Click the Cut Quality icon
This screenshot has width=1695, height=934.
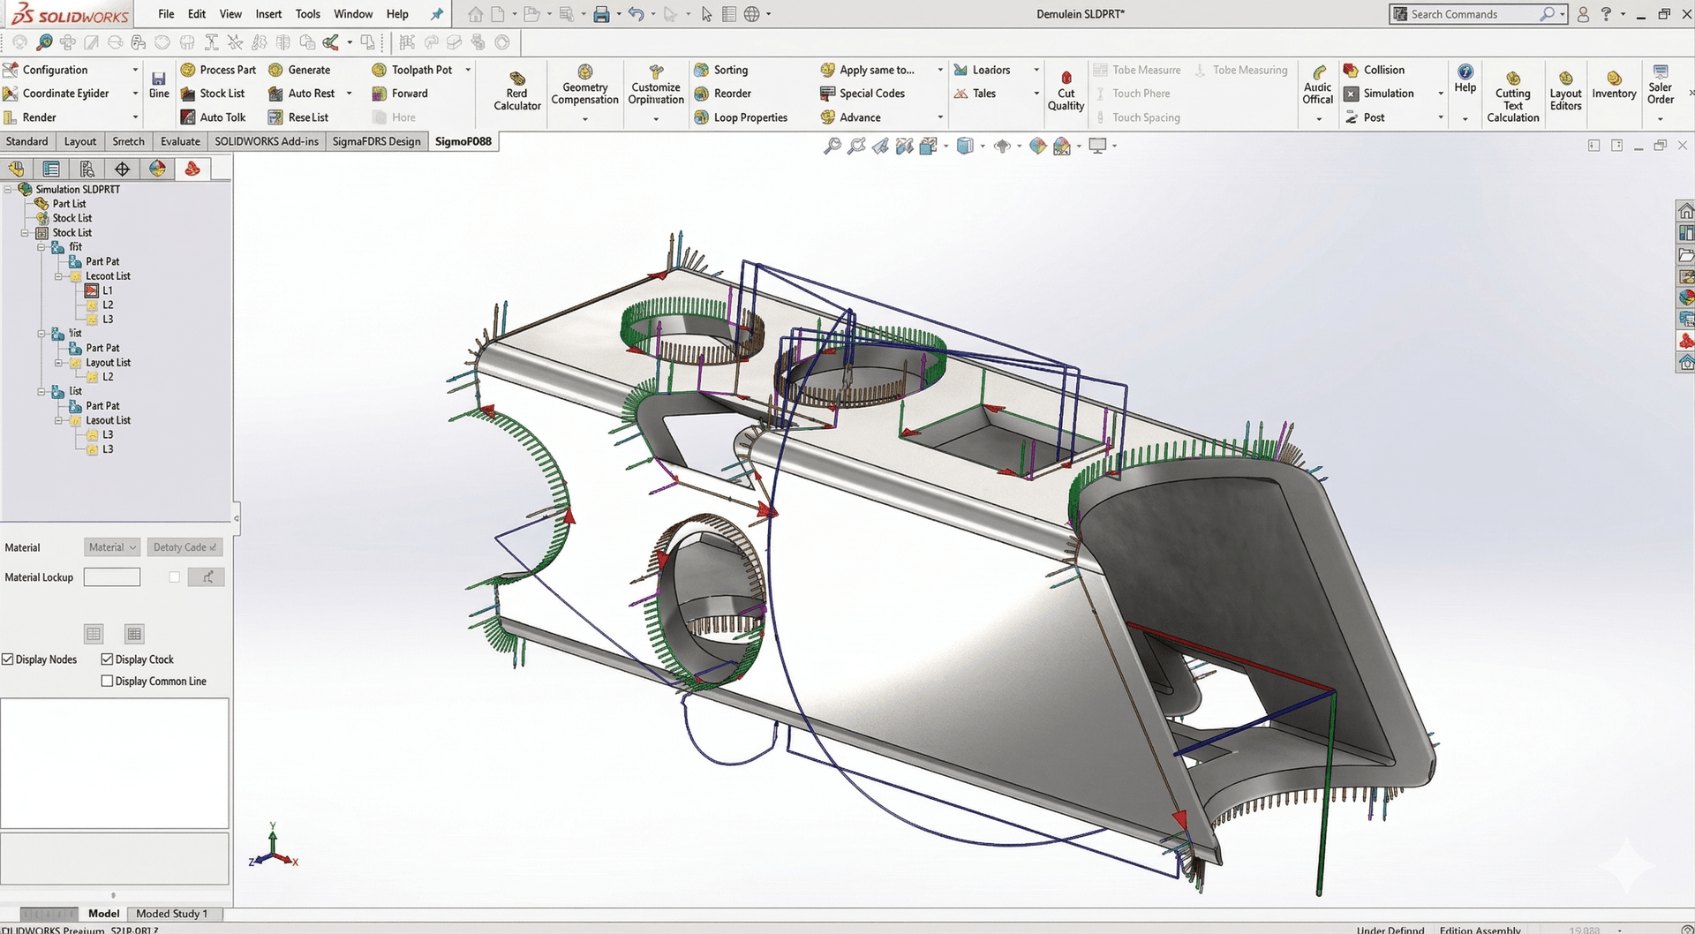[x=1066, y=77]
